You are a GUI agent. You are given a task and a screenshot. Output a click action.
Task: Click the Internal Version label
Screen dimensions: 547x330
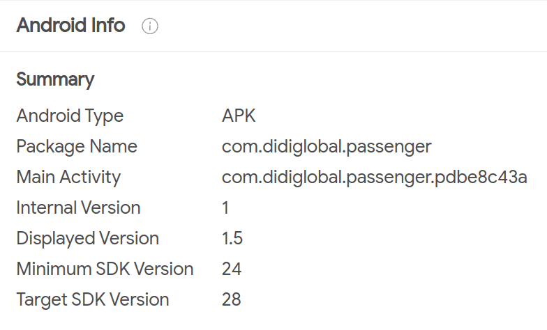[x=78, y=207]
